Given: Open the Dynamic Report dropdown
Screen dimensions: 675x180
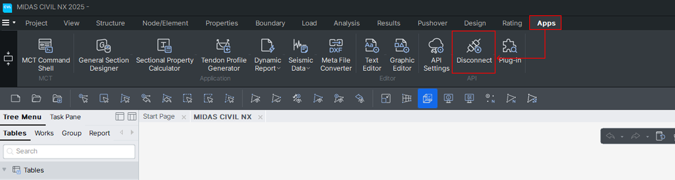Looking at the screenshot, I should [268, 55].
